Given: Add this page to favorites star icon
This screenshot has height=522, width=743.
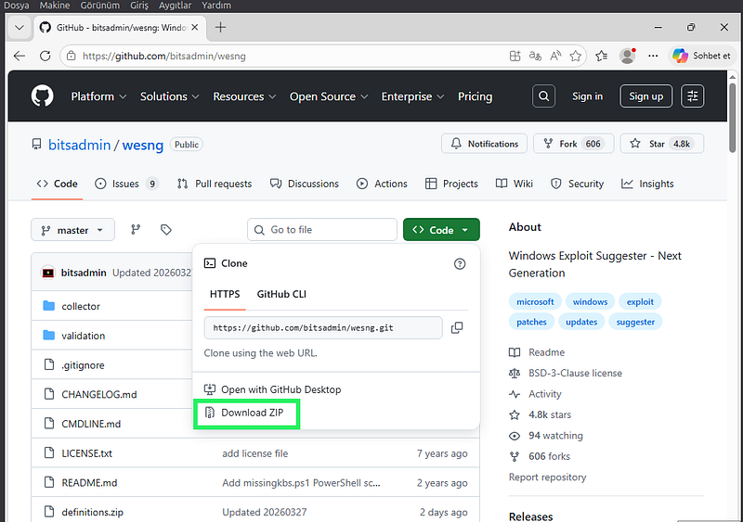Looking at the screenshot, I should tap(575, 56).
